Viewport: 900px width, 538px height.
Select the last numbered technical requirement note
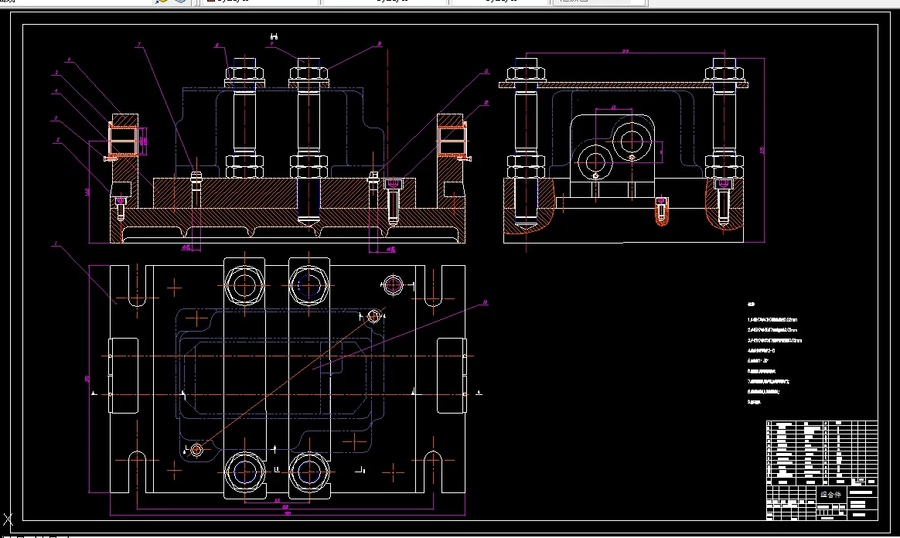(754, 402)
